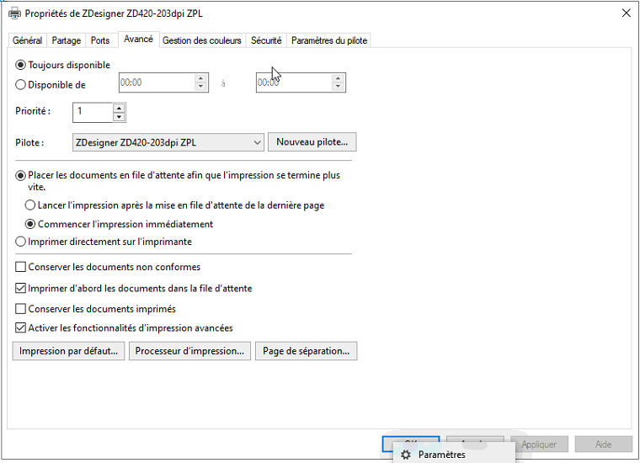Select "Lancer l'impression après la mise en file" option
This screenshot has width=640, height=463.
[30, 205]
